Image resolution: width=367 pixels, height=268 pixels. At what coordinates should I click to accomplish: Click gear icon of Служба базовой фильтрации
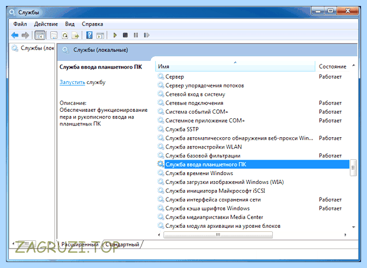coord(160,156)
